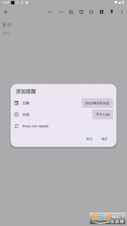Open the date picker showing 2025年8月26日

(97, 103)
